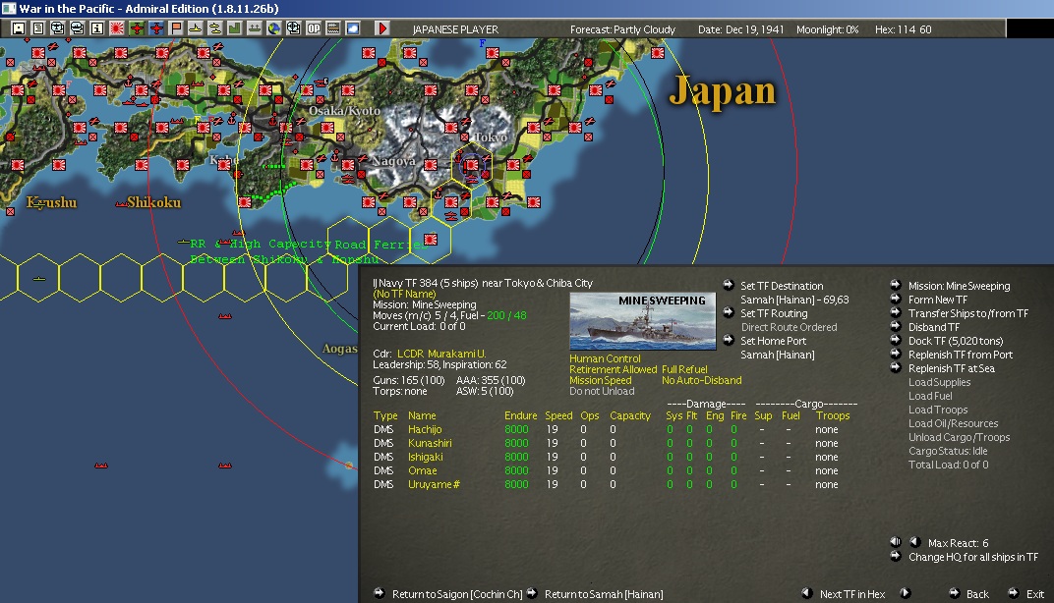This screenshot has width=1054, height=603.
Task: Click the Shikoku label on map
Action: [x=154, y=202]
